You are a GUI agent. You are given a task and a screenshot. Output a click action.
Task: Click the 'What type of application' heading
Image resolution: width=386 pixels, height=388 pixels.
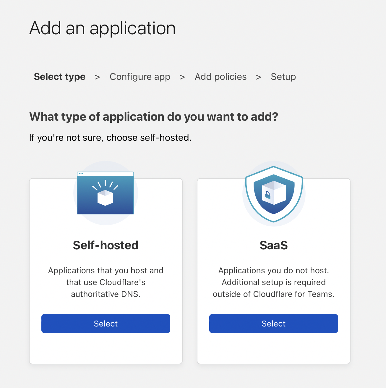(x=154, y=117)
